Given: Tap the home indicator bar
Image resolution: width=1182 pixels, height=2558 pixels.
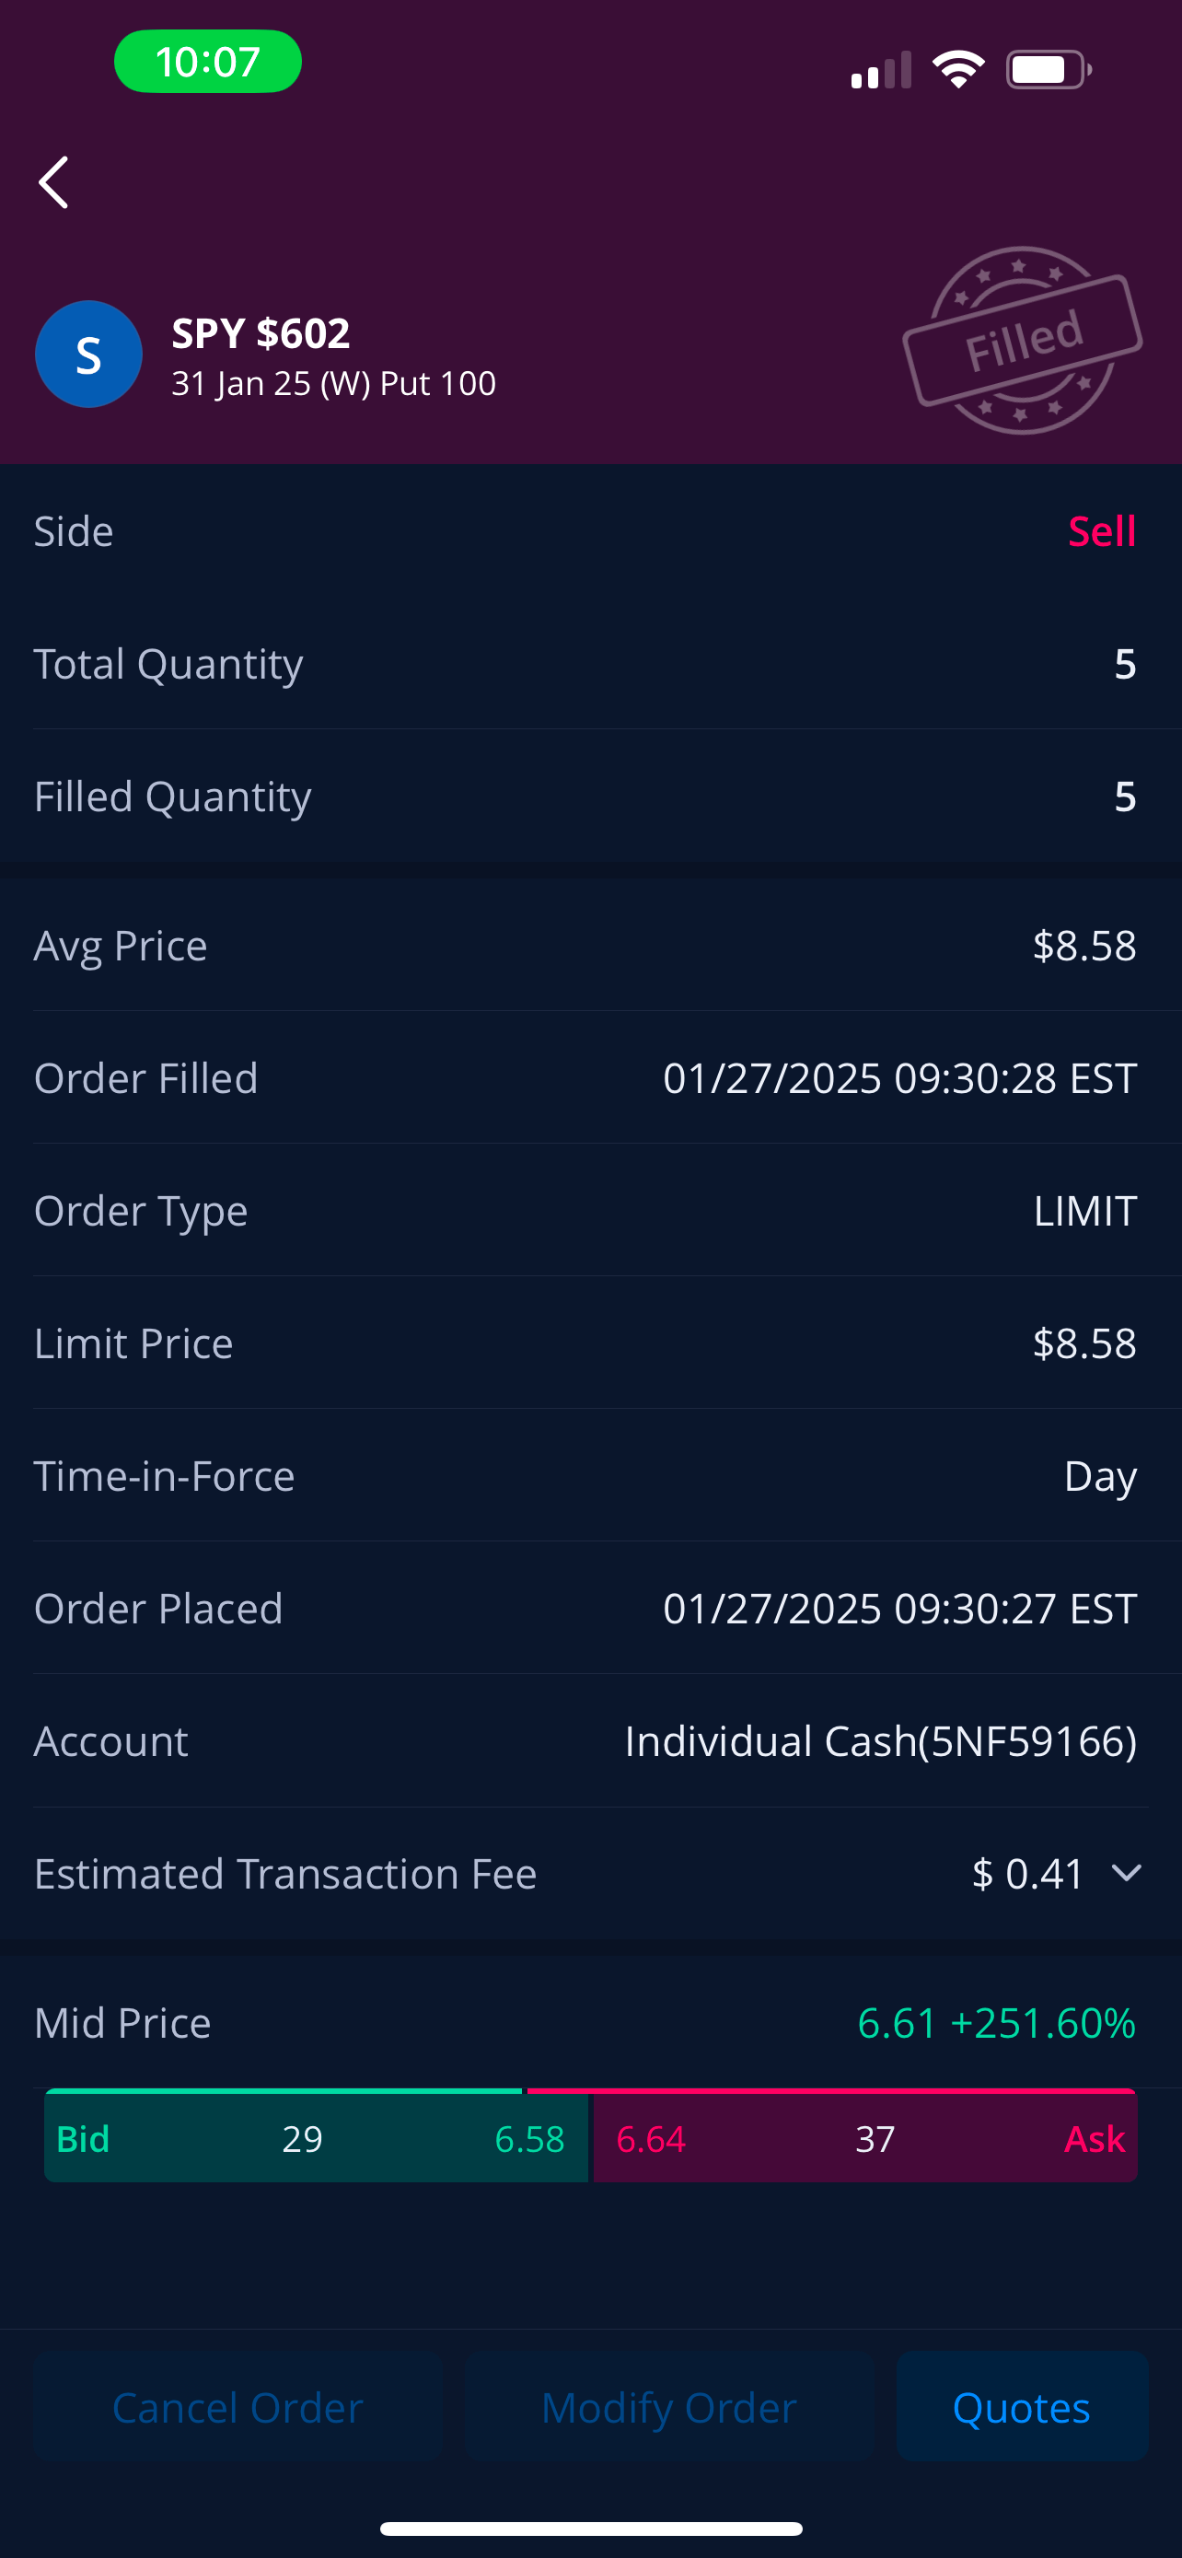Looking at the screenshot, I should click(x=590, y=2528).
